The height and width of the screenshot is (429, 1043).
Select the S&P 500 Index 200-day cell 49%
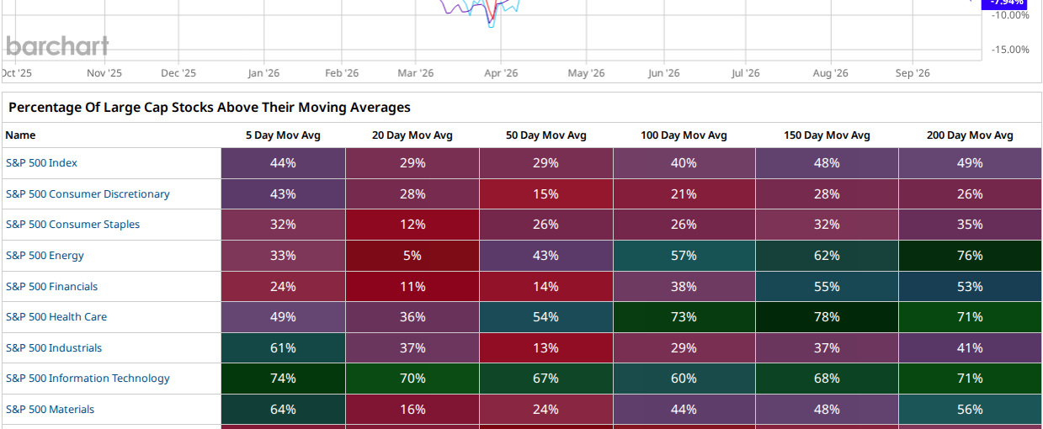coord(970,163)
